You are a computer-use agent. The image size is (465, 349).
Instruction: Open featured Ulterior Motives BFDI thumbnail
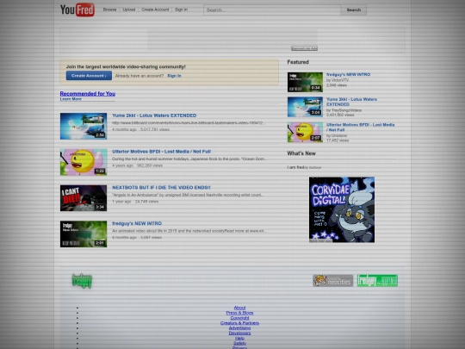[305, 133]
